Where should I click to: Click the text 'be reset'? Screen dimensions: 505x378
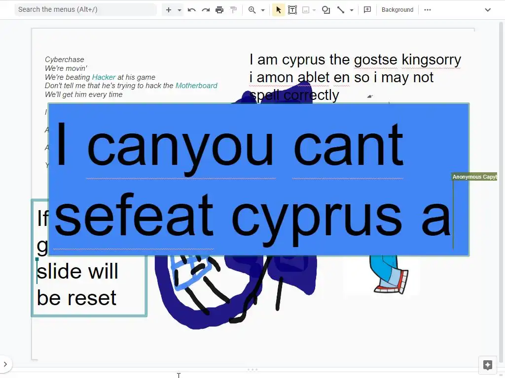[x=76, y=298]
